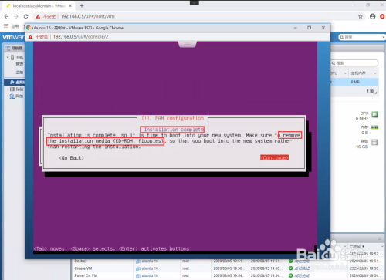Open a new tab with plus icon
This screenshot has height=280, width=386.
(x=82, y=5)
